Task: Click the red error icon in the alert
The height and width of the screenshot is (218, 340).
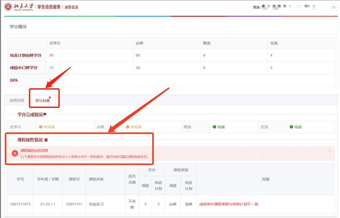Action: tap(15, 153)
